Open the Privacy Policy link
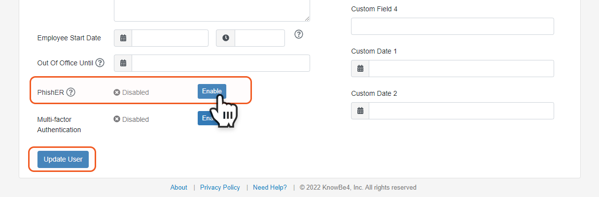 click(220, 187)
